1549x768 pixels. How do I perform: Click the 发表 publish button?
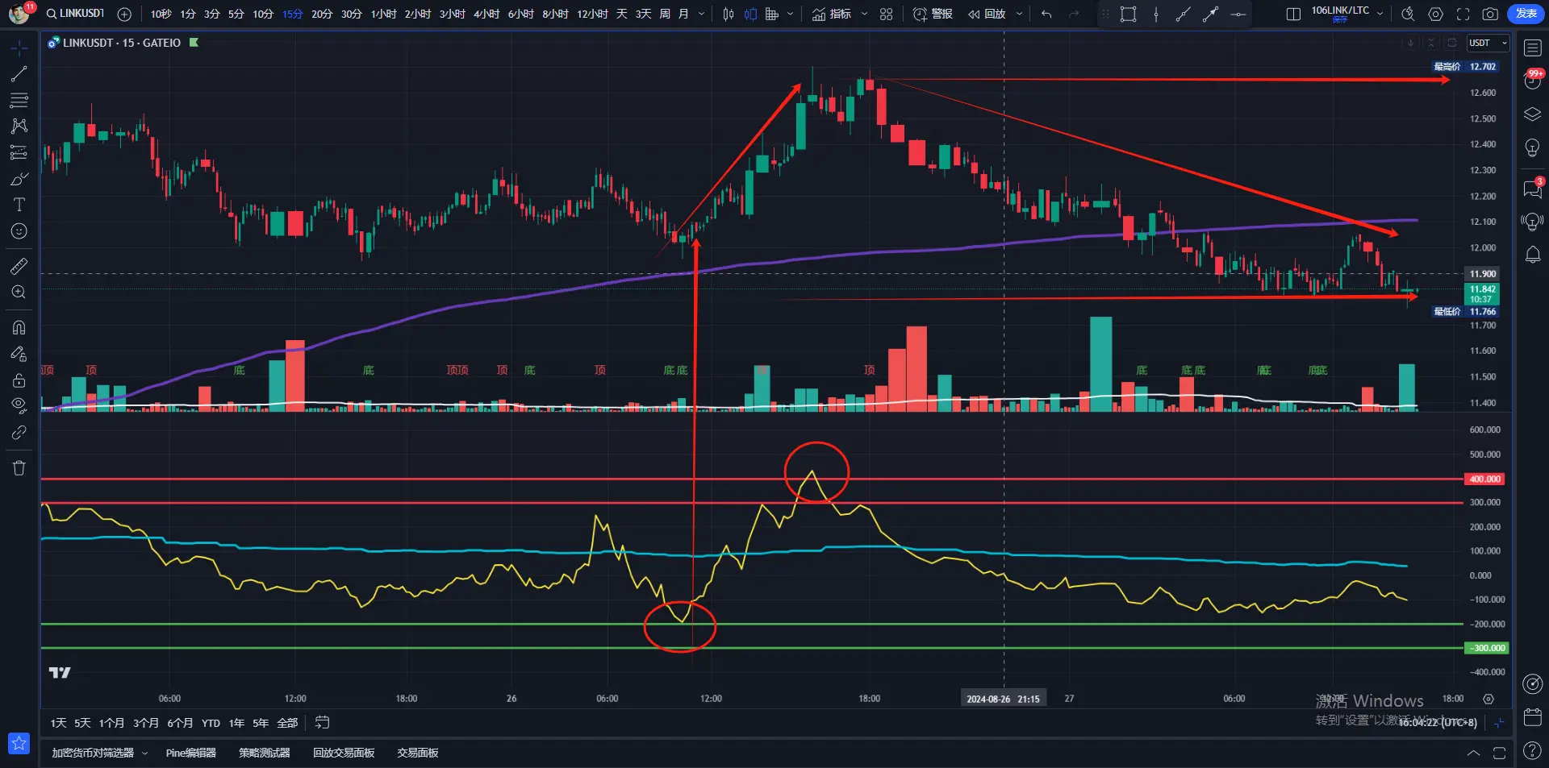[1526, 14]
